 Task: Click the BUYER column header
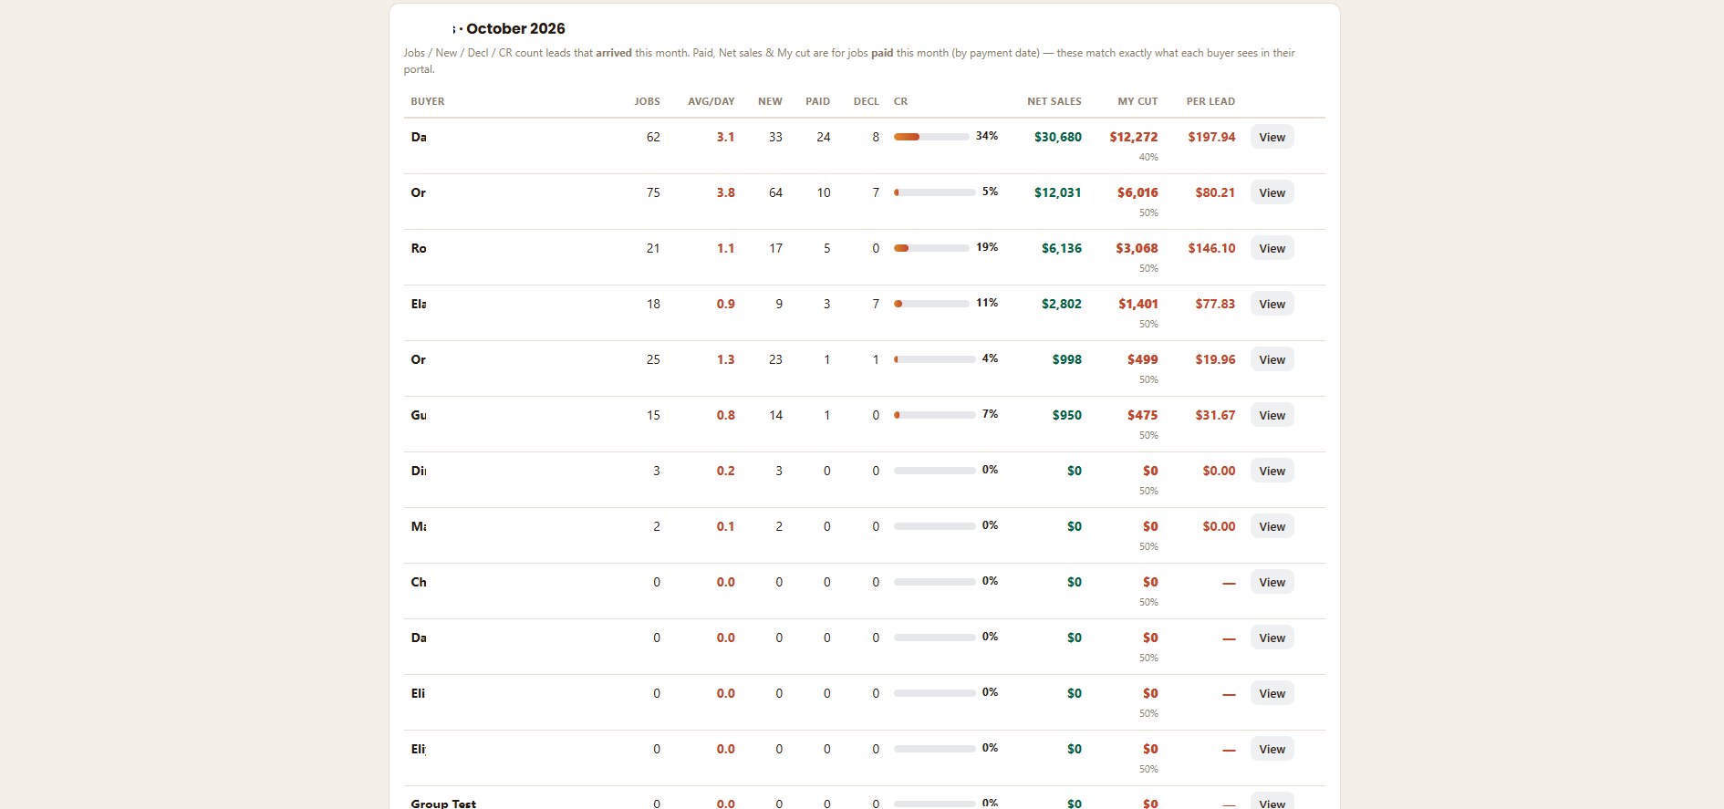tap(428, 101)
